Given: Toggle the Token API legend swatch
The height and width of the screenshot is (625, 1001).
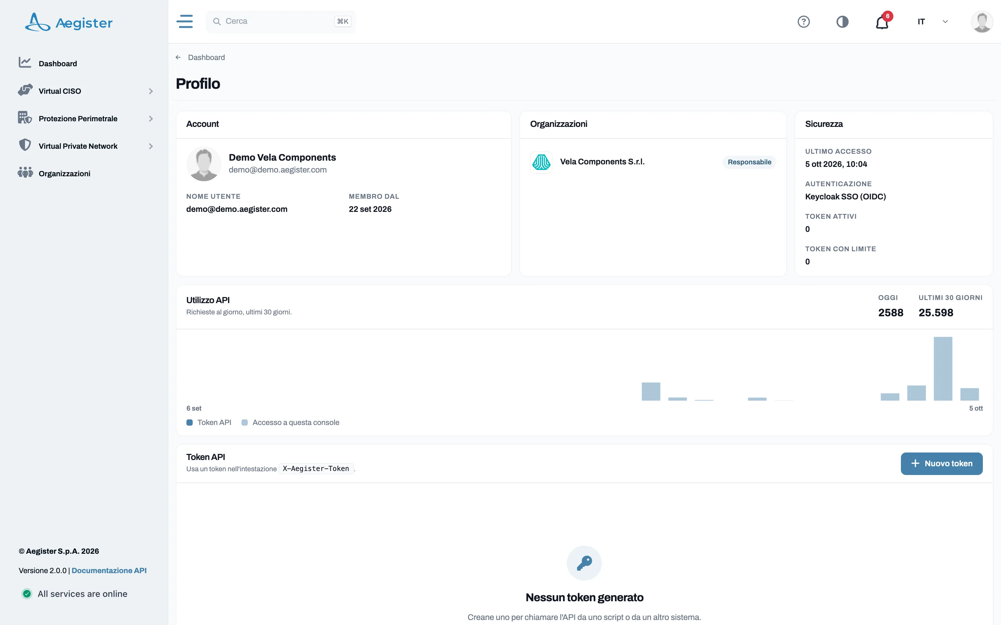Looking at the screenshot, I should pos(190,422).
